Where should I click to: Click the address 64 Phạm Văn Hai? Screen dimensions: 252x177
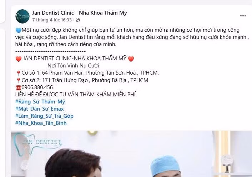click(x=62, y=73)
